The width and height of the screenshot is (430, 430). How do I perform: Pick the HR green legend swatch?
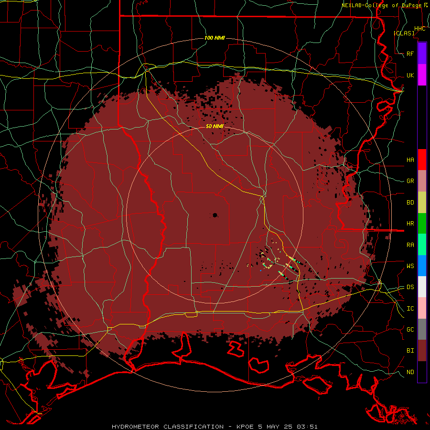(422, 224)
